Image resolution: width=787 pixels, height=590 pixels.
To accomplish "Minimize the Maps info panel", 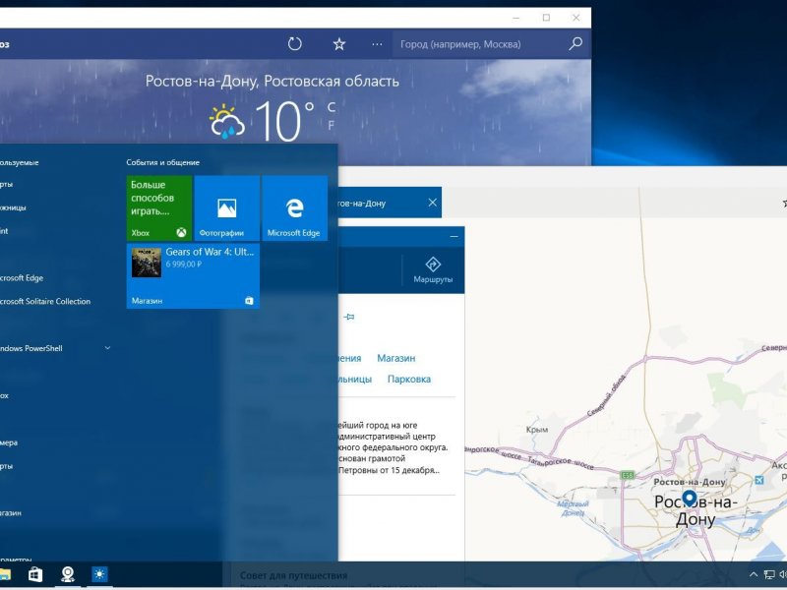I will pos(454,236).
